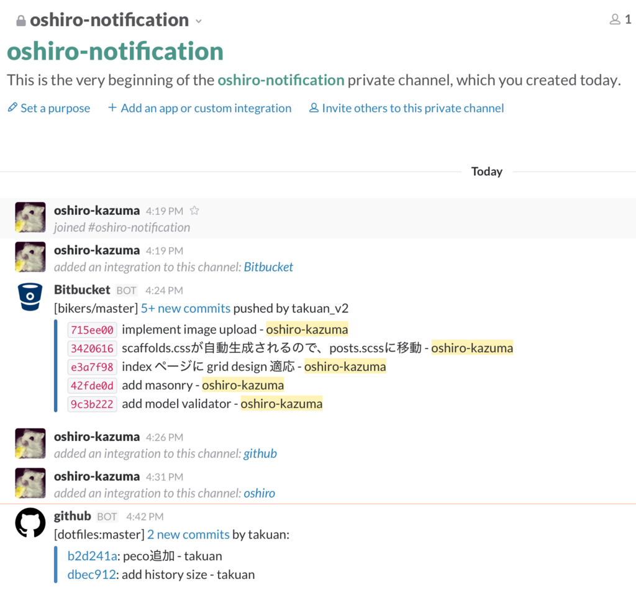Open commit b2d241a link

93,556
